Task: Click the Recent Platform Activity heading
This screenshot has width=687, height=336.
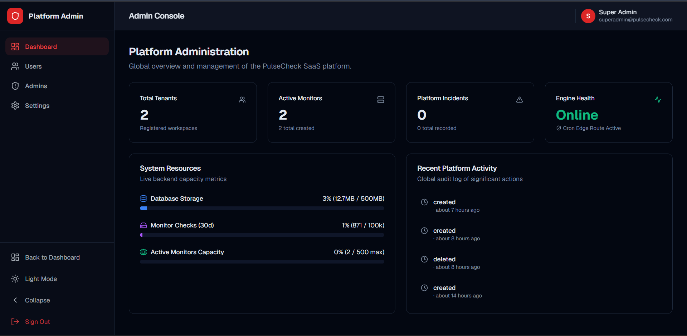Action: 457,168
